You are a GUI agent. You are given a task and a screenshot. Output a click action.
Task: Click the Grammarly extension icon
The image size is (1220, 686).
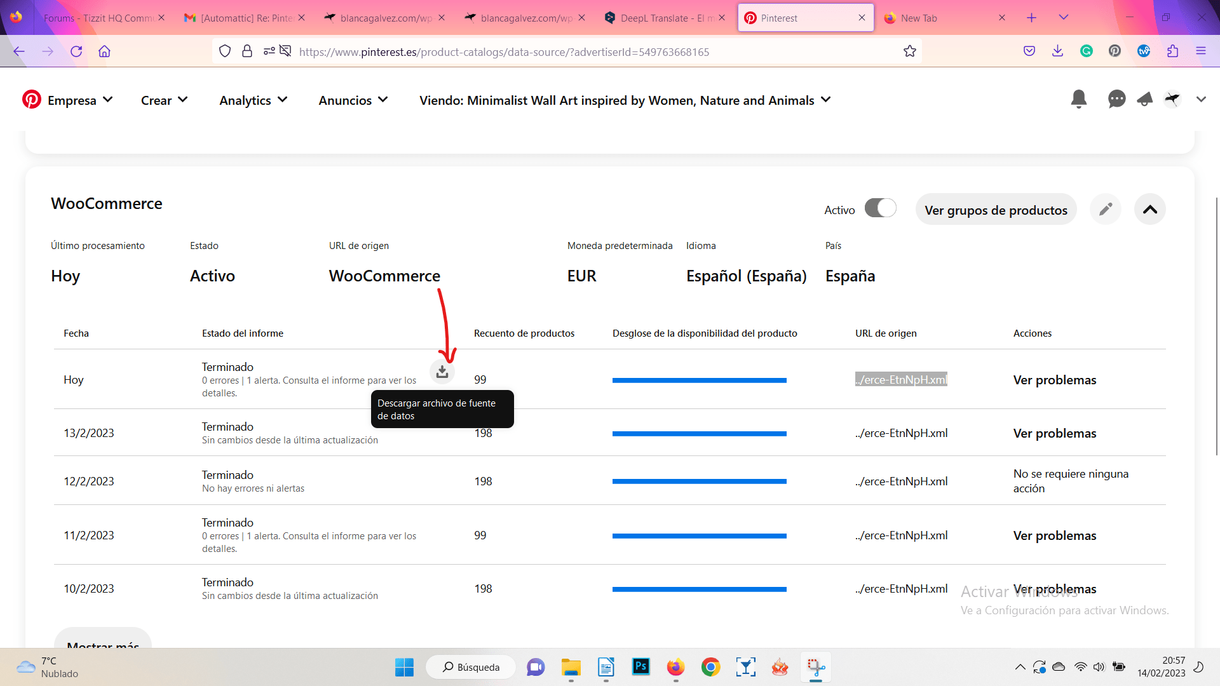pyautogui.click(x=1087, y=51)
